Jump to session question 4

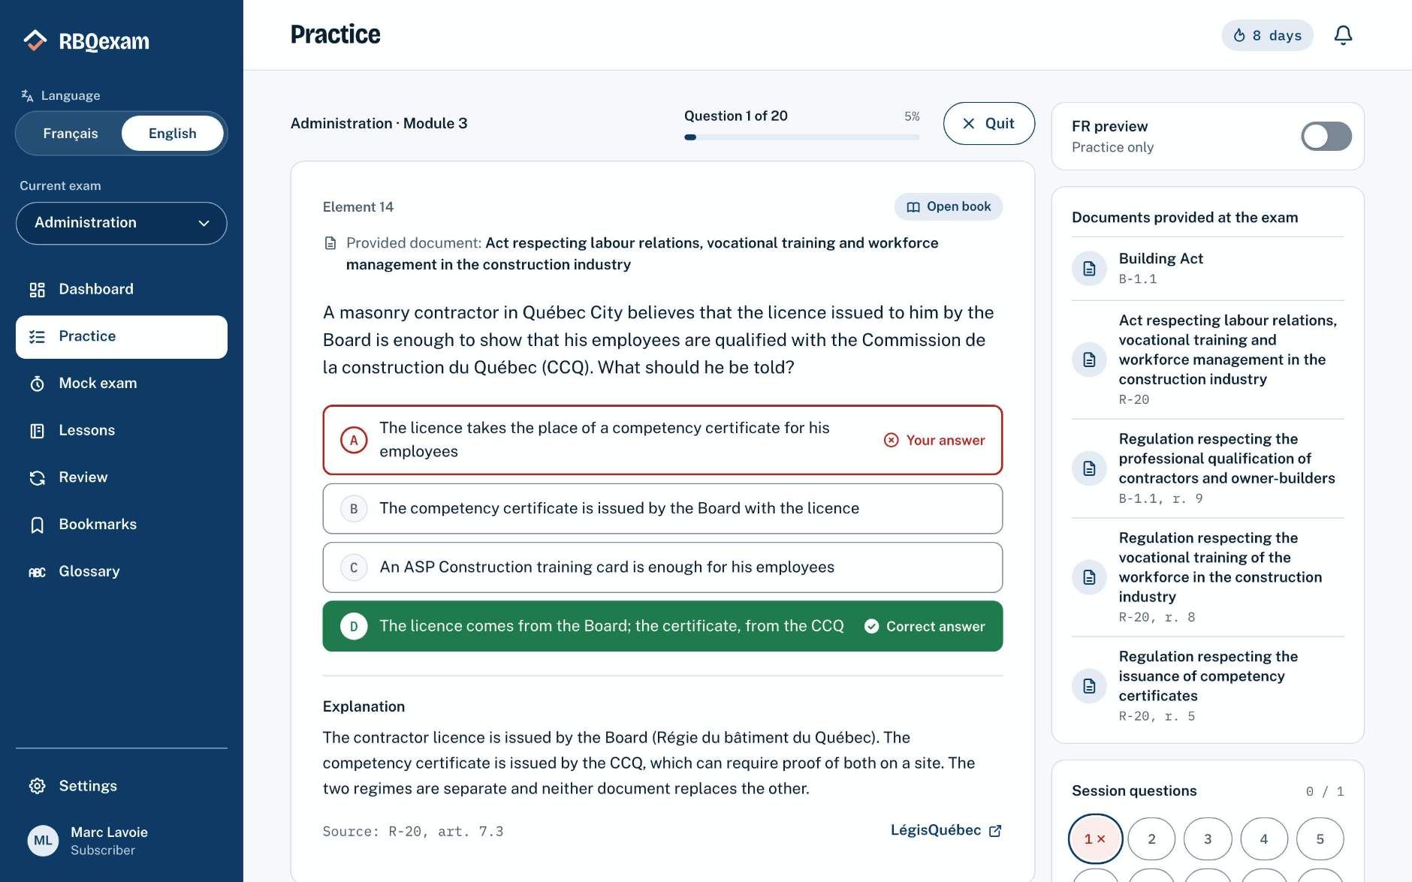tap(1264, 839)
